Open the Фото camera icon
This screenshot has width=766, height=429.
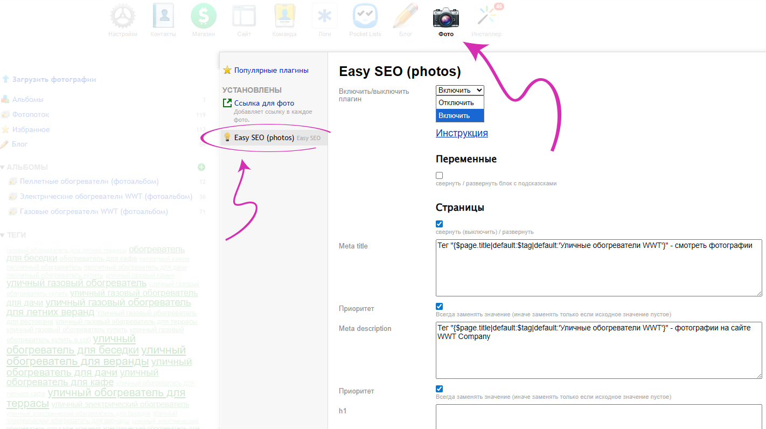446,17
